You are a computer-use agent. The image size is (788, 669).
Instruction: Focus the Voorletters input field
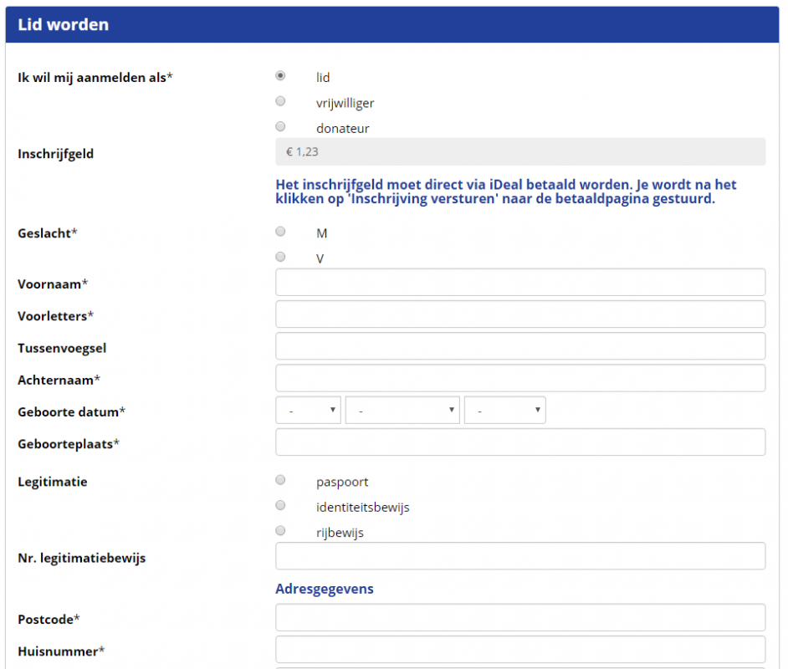[519, 314]
